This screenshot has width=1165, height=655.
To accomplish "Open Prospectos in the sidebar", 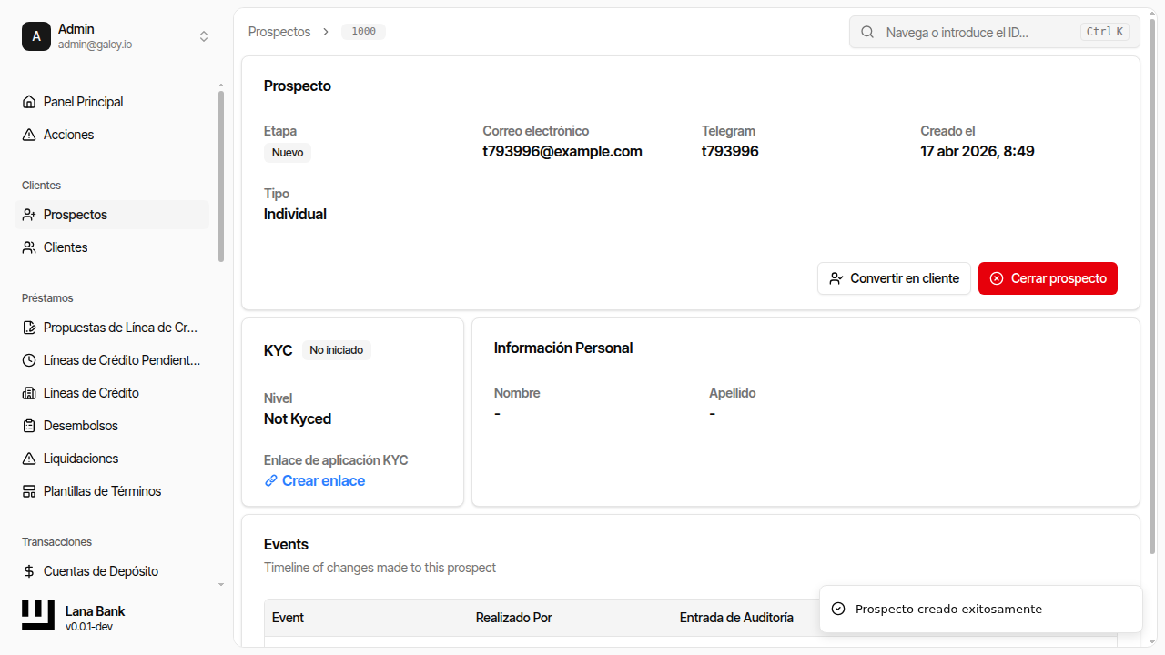I will pos(76,215).
